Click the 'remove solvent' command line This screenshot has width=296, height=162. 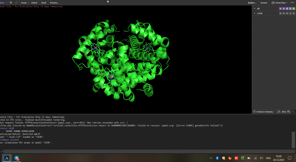10,140
